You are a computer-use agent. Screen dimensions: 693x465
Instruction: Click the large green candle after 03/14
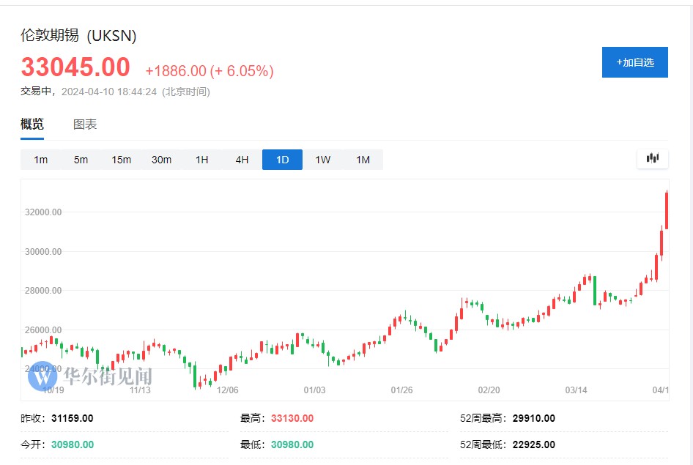coord(594,290)
